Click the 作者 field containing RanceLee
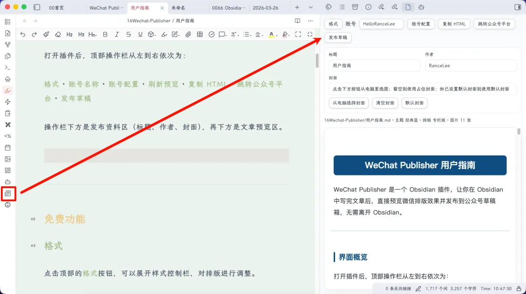 471,66
